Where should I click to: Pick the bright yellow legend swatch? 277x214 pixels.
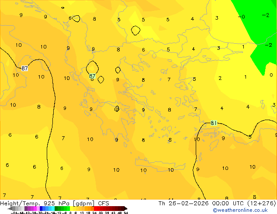[71, 208]
